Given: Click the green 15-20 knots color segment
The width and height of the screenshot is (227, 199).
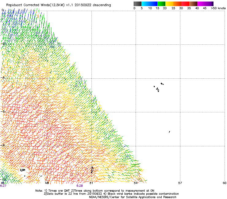Looking at the screenshot, I should click(161, 4).
